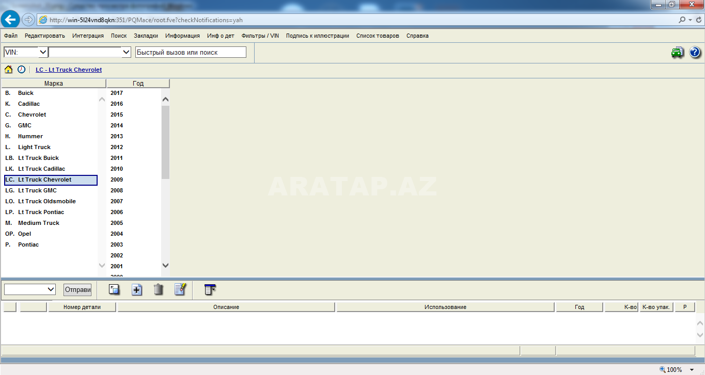Select Hummer in the make list
Viewport: 705px width, 375px height.
(x=30, y=136)
